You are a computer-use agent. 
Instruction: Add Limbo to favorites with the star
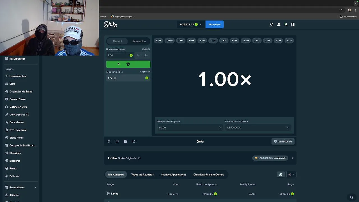[139, 158]
